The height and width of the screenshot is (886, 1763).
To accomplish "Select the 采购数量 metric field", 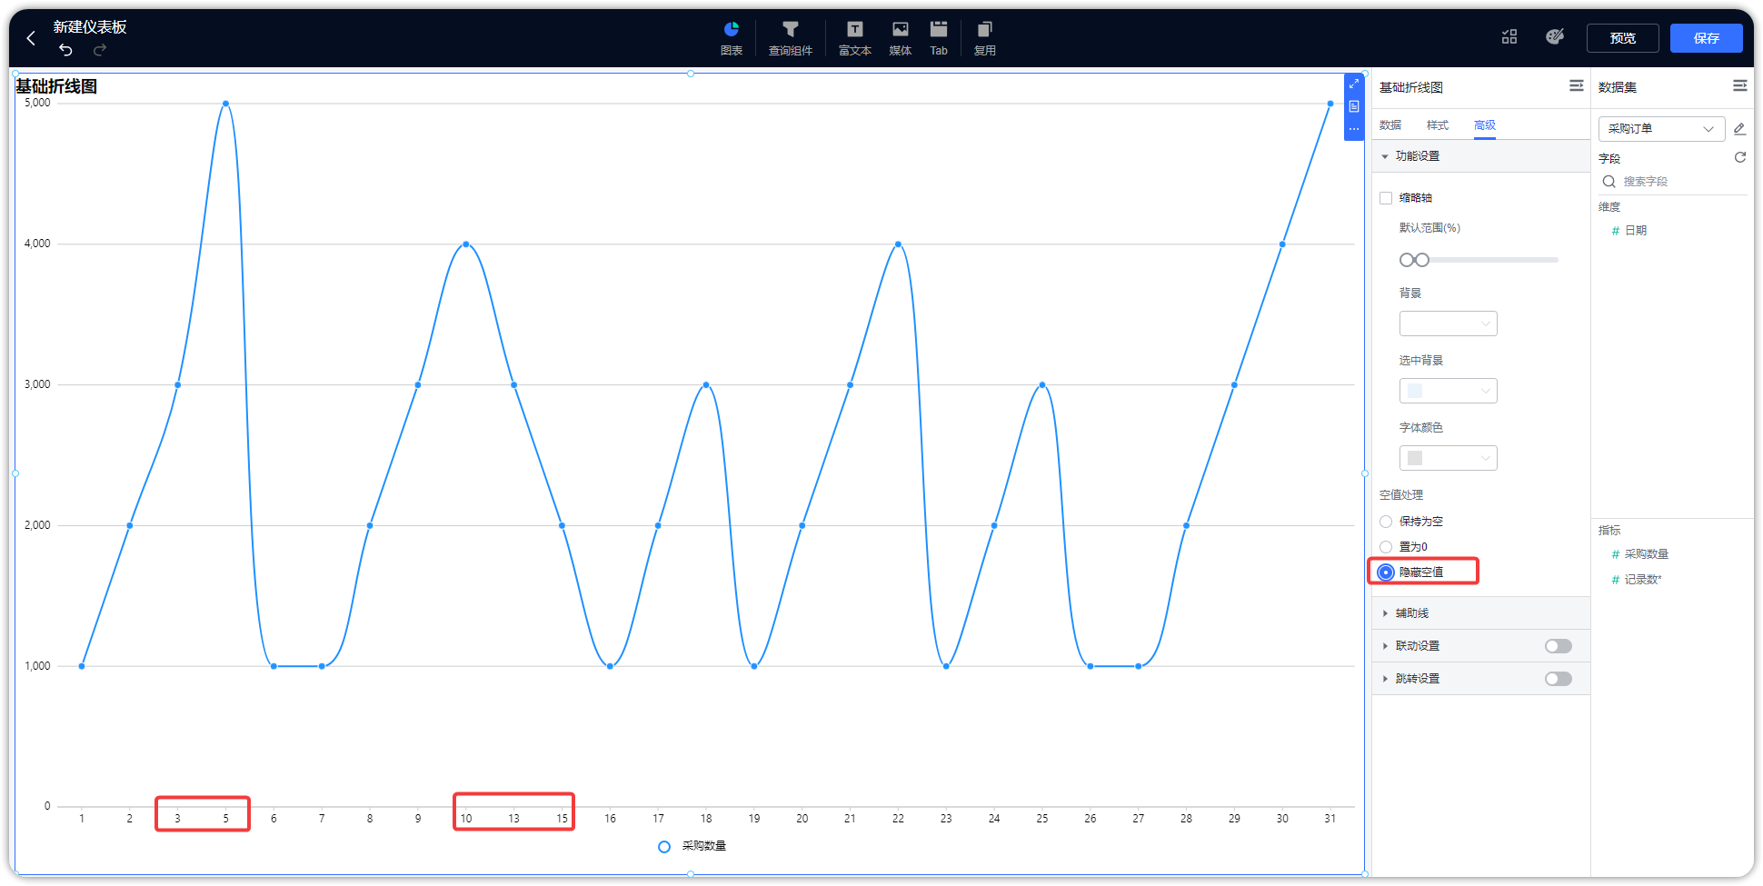I will click(x=1646, y=554).
